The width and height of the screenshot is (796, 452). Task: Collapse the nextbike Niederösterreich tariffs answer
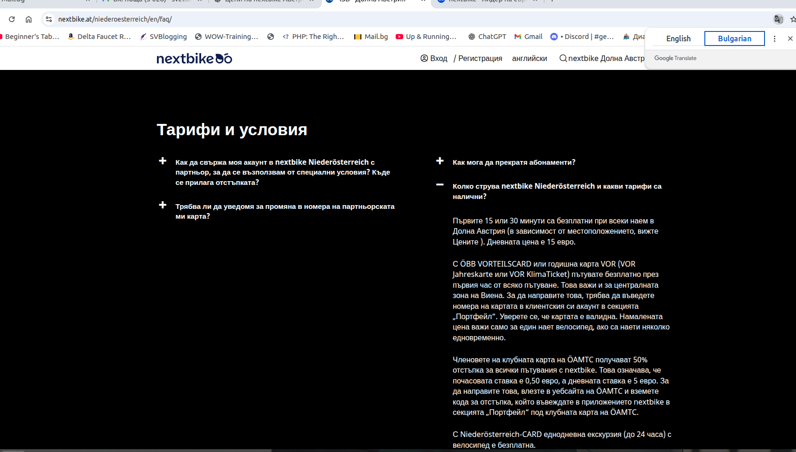point(440,185)
